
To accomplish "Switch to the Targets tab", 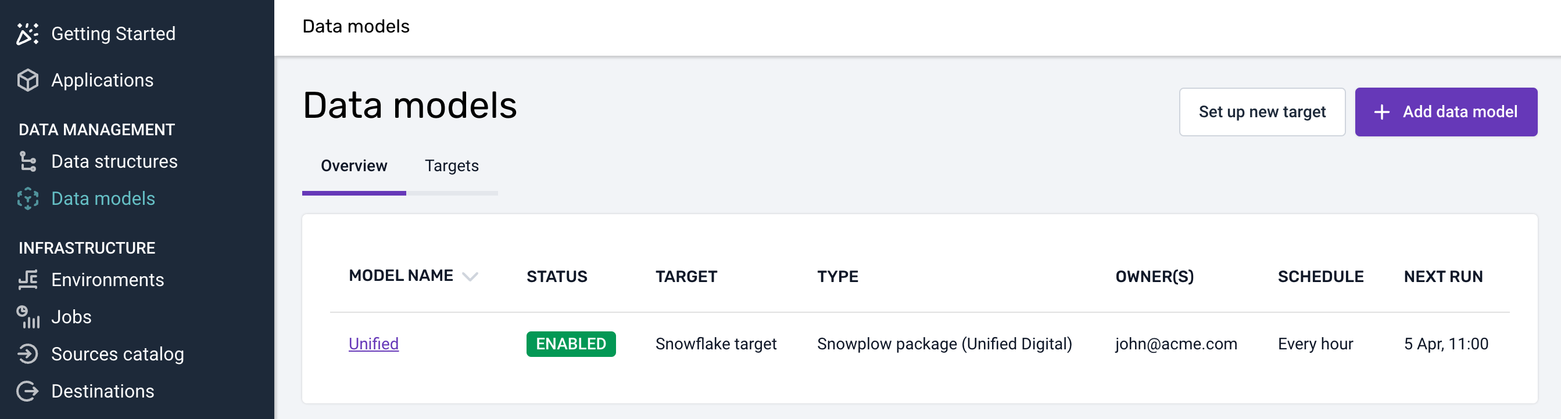I will (452, 166).
